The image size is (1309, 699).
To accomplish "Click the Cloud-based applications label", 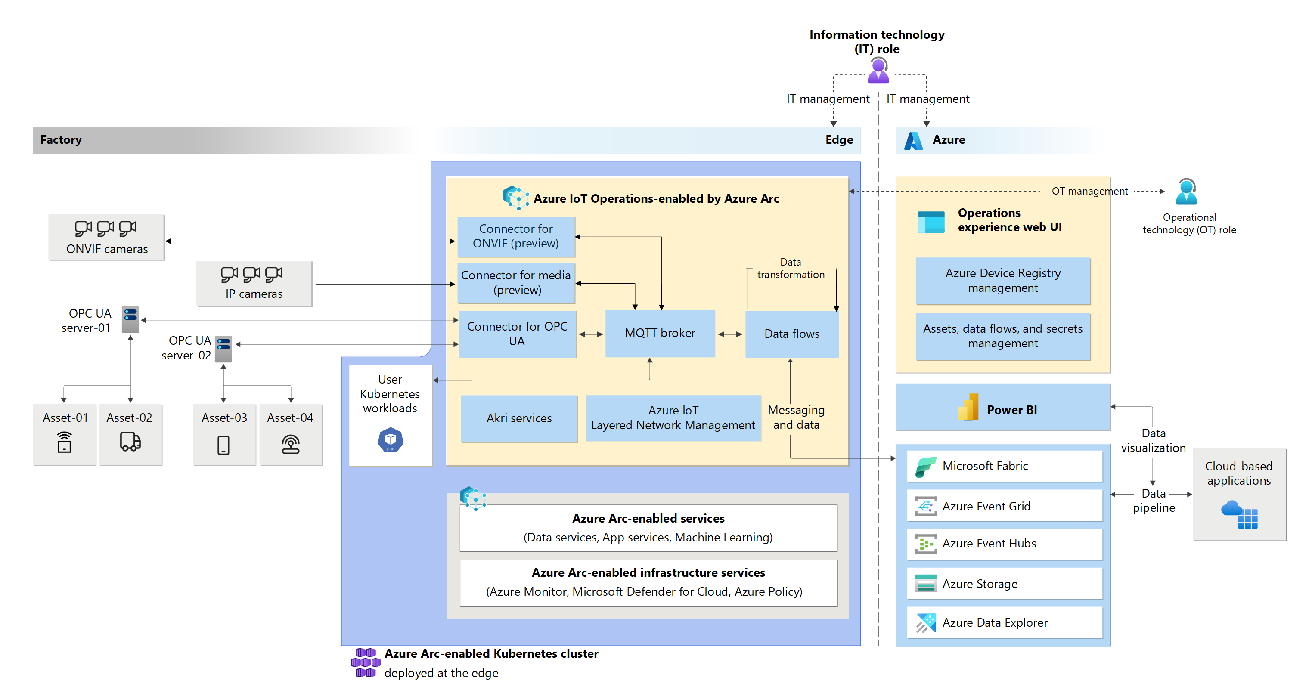I will [1238, 474].
